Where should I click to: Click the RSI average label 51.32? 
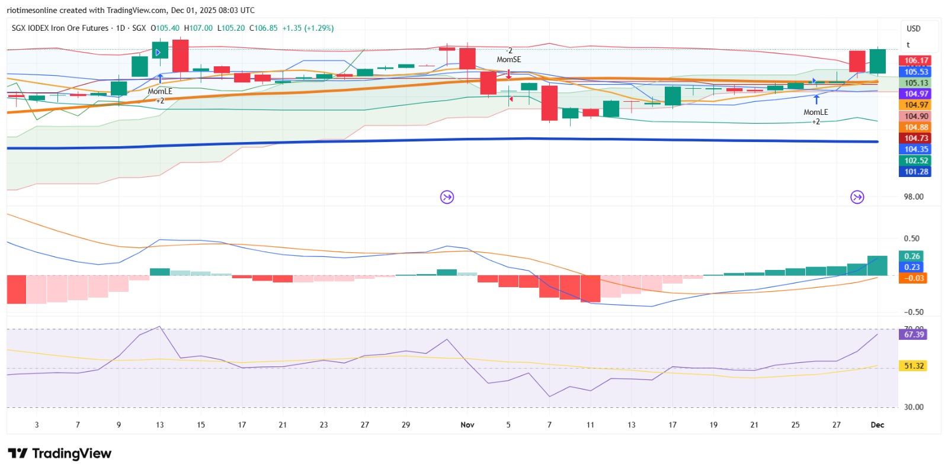pyautogui.click(x=914, y=366)
